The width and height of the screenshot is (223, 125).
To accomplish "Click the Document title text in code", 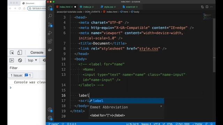I will pyautogui.click(x=101, y=43).
